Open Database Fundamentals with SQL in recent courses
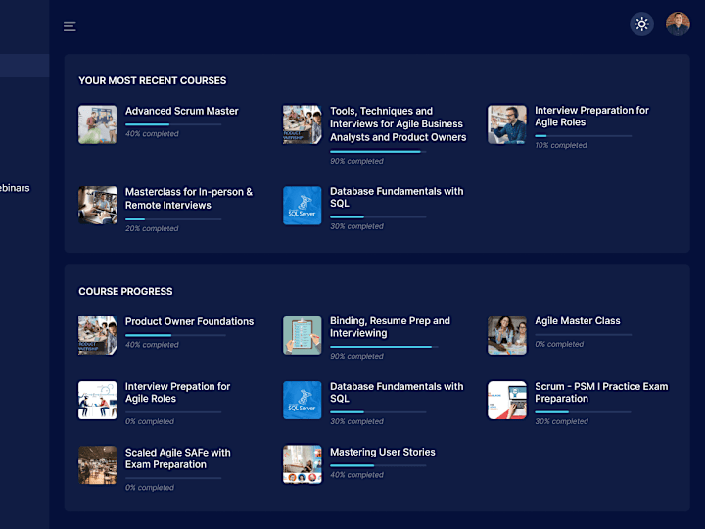This screenshot has height=529, width=705. click(x=397, y=197)
